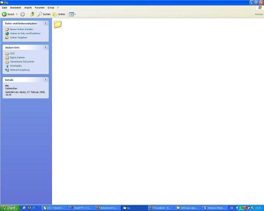Switch to ICQ - Receiving taskbar button
Viewport: 264px width, 211px height.
pyautogui.click(x=55, y=208)
